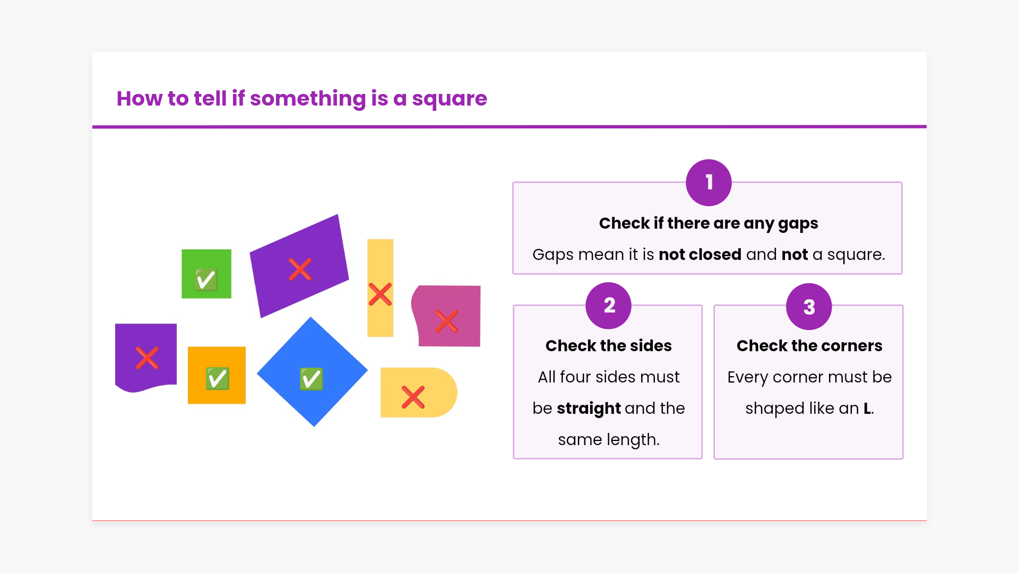Click the bold word 'straight' in step 2
The height and width of the screenshot is (573, 1019).
click(589, 409)
